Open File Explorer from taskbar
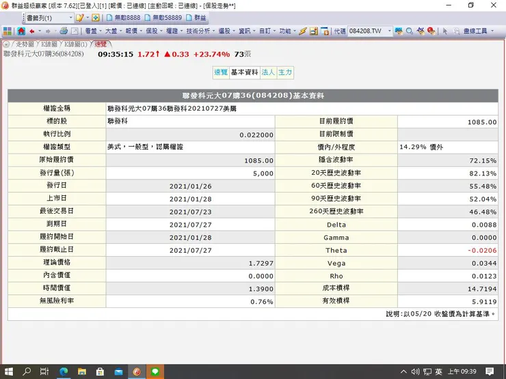This screenshot has height=379, width=506. (x=81, y=371)
